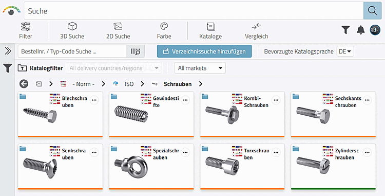This screenshot has height=196, width=385.
Task: Open the Gewindestifte thumbnail
Action: (131, 114)
